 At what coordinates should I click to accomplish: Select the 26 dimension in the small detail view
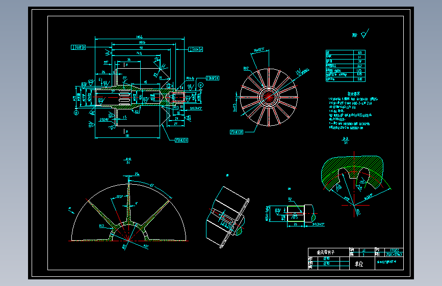(295, 224)
